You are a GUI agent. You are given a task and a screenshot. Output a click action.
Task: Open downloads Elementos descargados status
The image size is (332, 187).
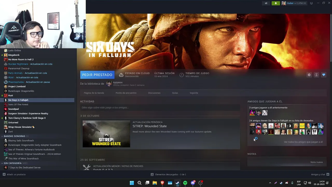coord(168,175)
